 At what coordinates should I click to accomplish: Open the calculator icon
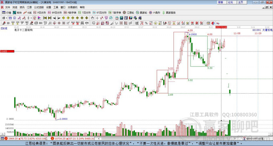(x=121, y=18)
